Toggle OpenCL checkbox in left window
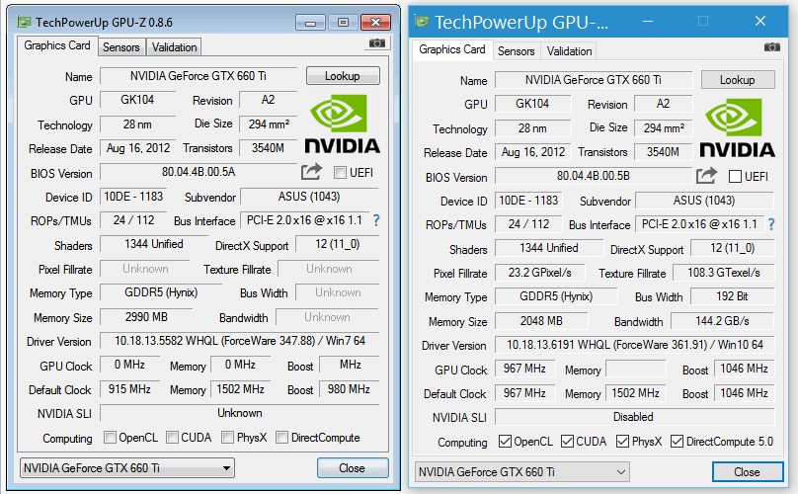The image size is (798, 494). [110, 438]
